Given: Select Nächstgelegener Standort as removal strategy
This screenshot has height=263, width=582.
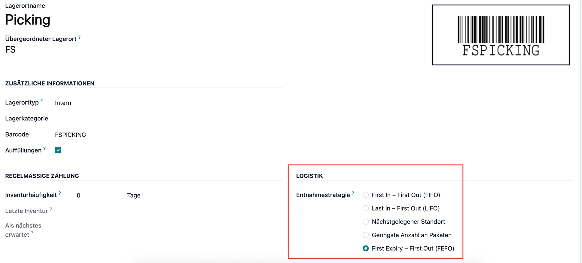Looking at the screenshot, I should click(366, 221).
